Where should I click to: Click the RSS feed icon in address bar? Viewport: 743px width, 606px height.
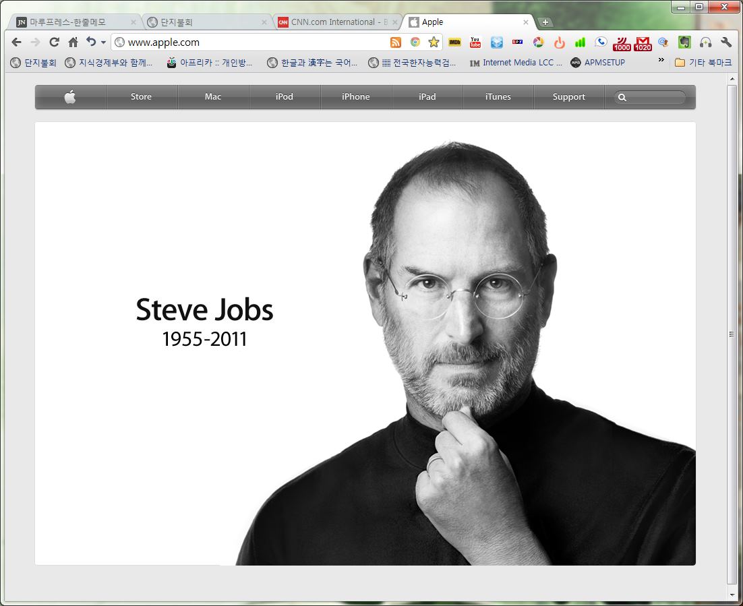396,42
